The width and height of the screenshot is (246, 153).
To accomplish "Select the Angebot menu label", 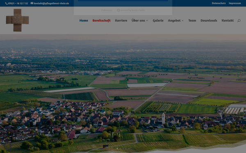I will tap(174, 20).
